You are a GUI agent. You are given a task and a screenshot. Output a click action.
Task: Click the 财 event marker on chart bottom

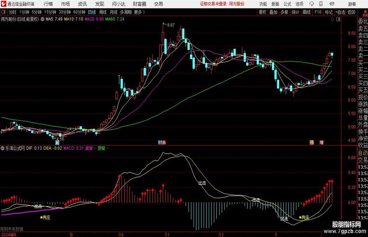pos(160,142)
